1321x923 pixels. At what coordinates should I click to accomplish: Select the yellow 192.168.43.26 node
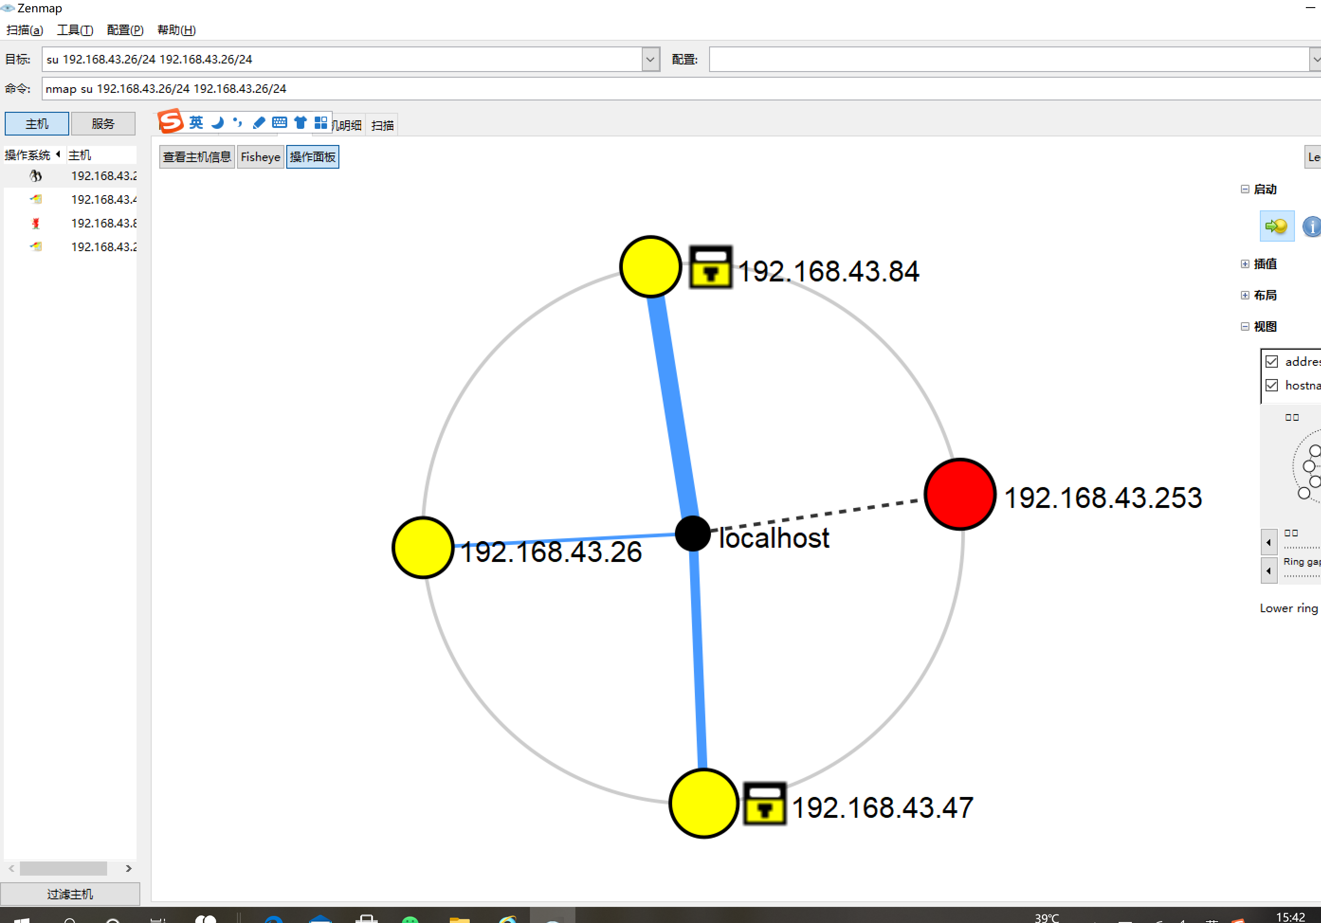423,547
